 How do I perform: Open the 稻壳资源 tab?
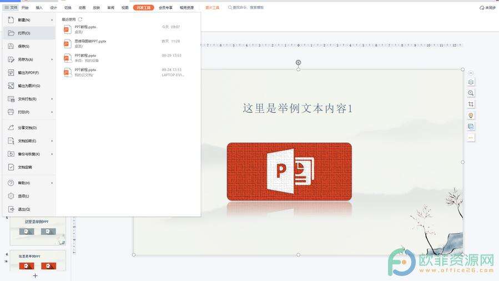tap(187, 8)
